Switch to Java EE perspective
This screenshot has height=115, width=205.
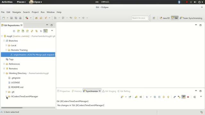click(165, 18)
